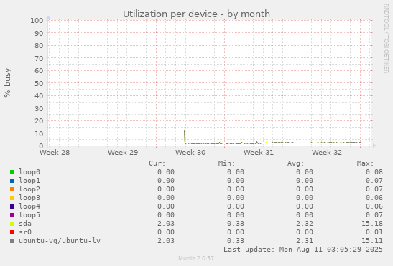Click the Week 28 axis label
Viewport: 393px width, 266px height.
point(55,153)
